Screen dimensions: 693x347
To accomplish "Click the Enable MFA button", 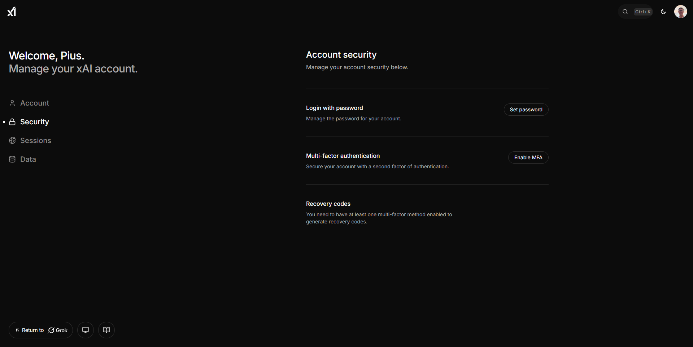I will [x=528, y=157].
